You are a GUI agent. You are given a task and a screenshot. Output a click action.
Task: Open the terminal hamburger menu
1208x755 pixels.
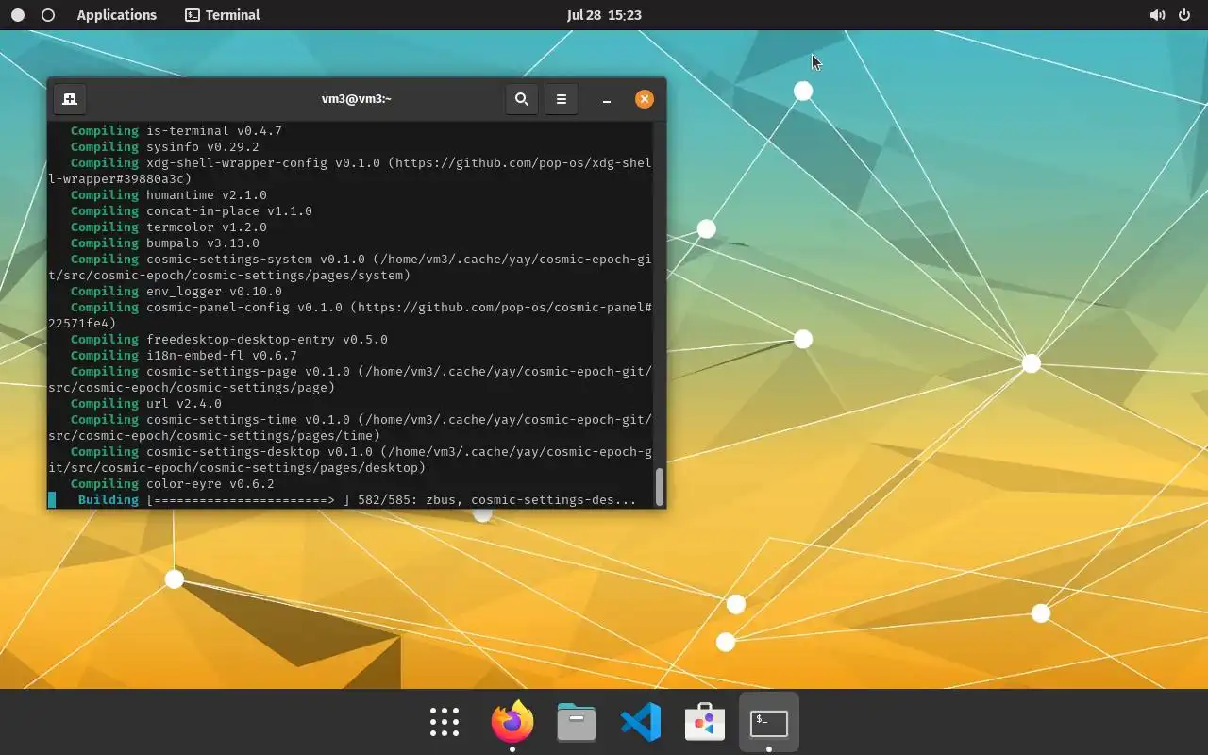point(561,99)
